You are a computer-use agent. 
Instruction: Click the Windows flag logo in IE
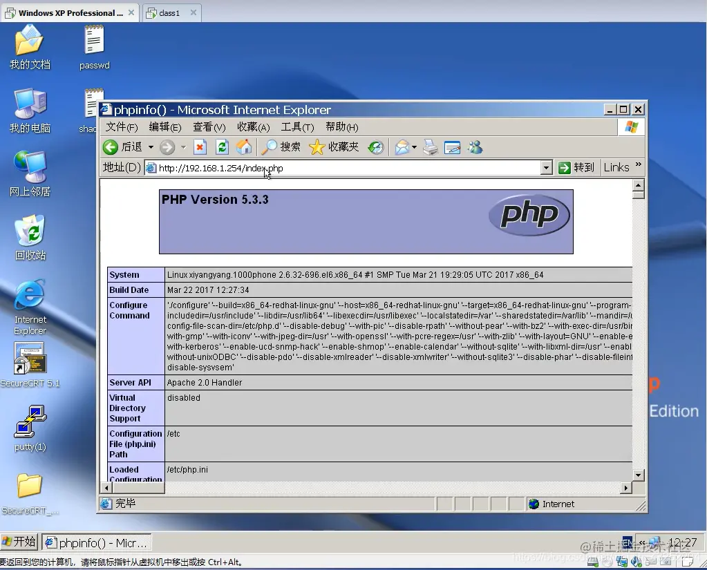[631, 127]
